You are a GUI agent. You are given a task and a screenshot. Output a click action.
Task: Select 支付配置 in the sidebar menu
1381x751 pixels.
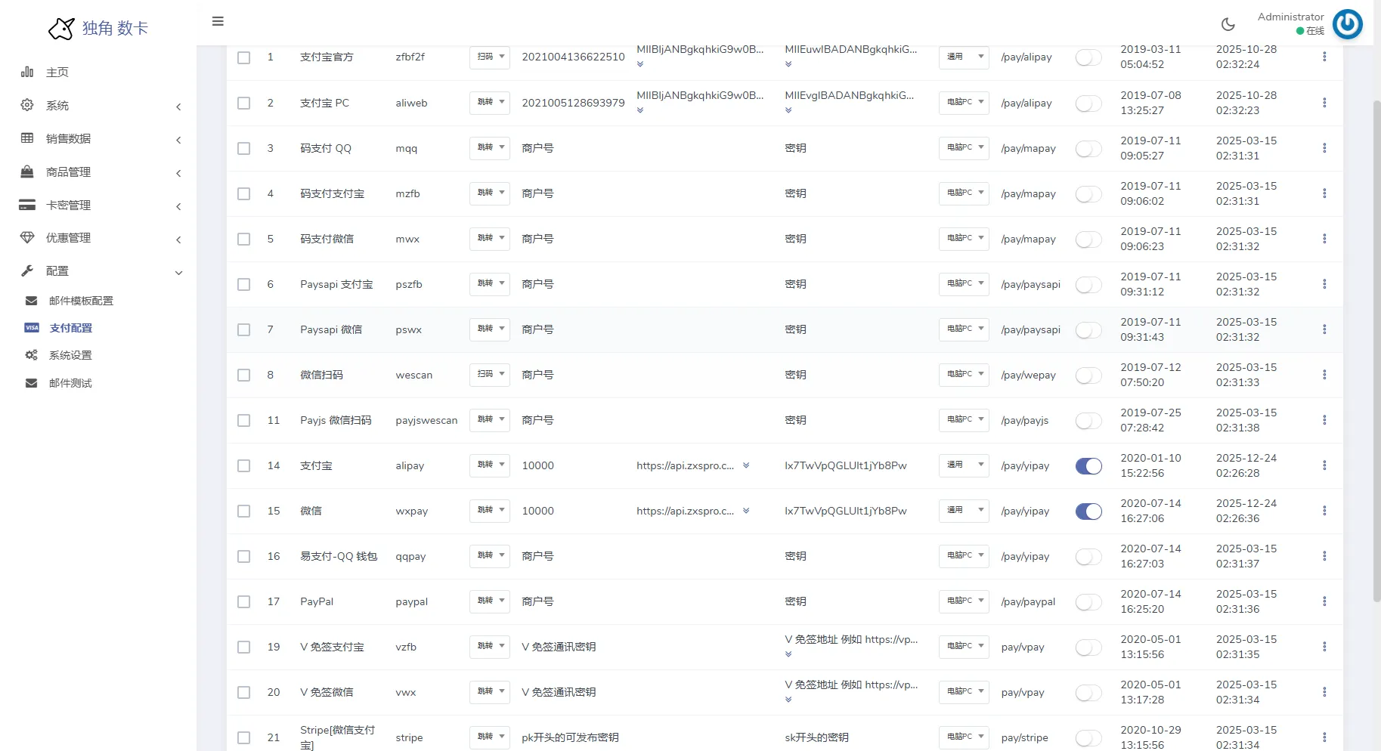tap(71, 327)
